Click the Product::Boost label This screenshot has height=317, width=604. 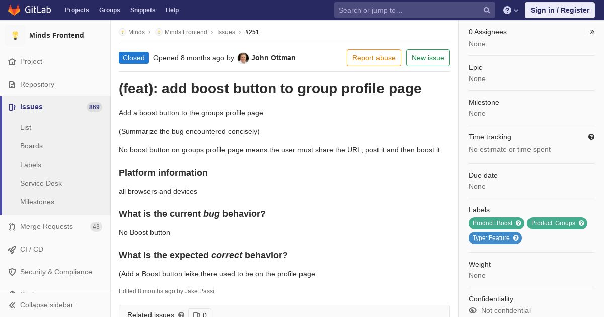(x=492, y=223)
